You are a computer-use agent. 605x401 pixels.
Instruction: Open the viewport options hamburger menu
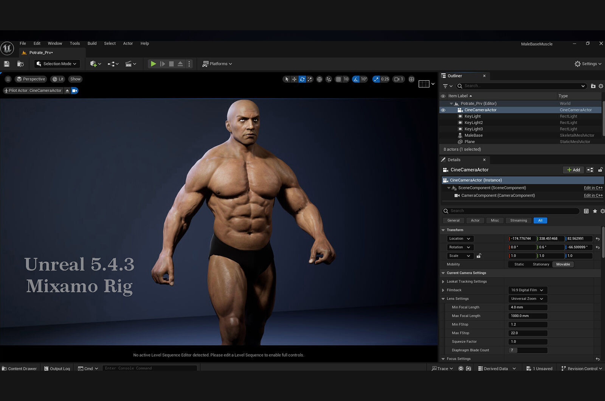(8, 79)
